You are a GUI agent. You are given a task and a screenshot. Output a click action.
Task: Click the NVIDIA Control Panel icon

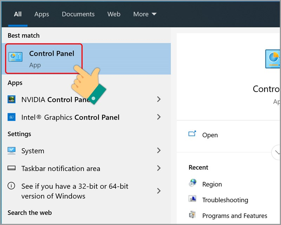pos(12,99)
